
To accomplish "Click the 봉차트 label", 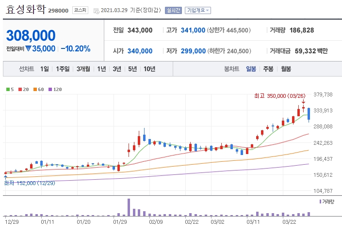I will (x=231, y=69).
